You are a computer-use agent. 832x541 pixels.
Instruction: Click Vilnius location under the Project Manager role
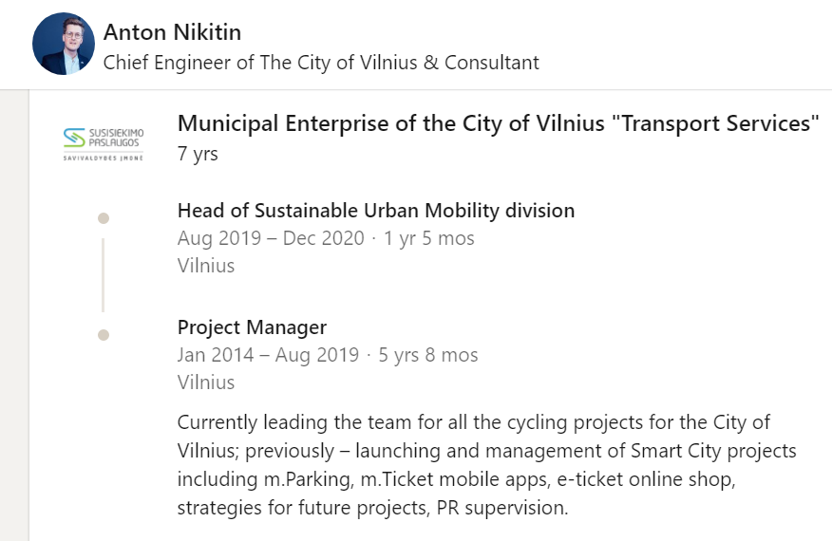(205, 382)
